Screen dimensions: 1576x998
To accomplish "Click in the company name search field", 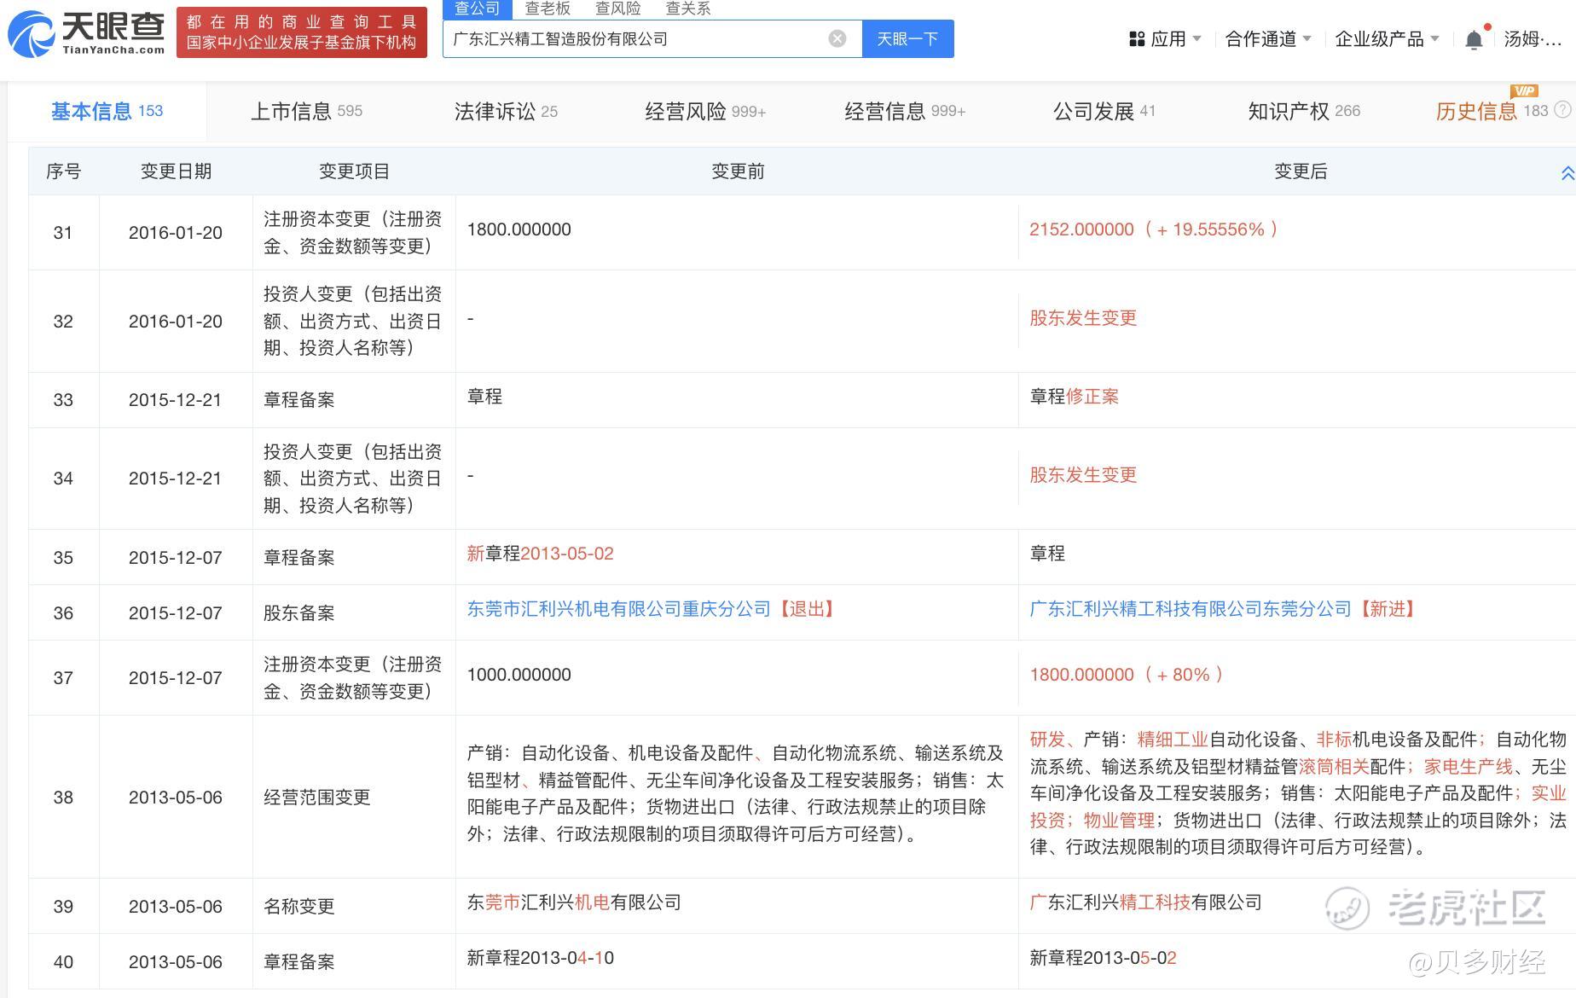I will [x=631, y=39].
